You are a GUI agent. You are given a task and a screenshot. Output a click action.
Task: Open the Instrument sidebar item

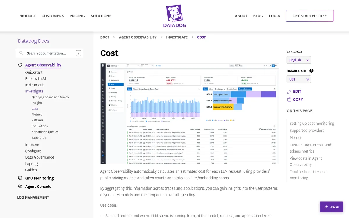34,85
